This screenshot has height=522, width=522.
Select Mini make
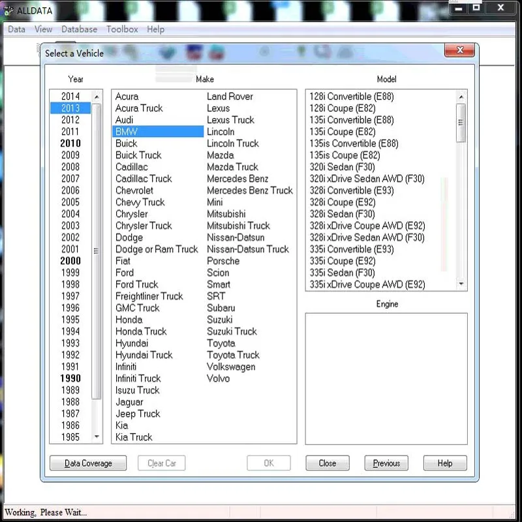point(215,202)
